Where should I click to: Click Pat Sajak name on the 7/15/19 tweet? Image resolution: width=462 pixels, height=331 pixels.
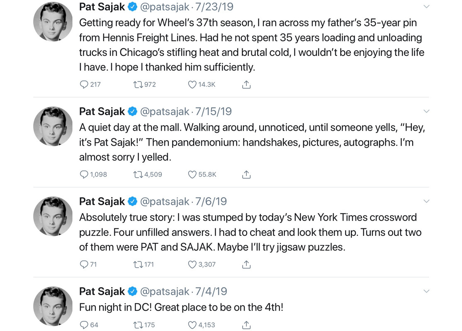(102, 111)
